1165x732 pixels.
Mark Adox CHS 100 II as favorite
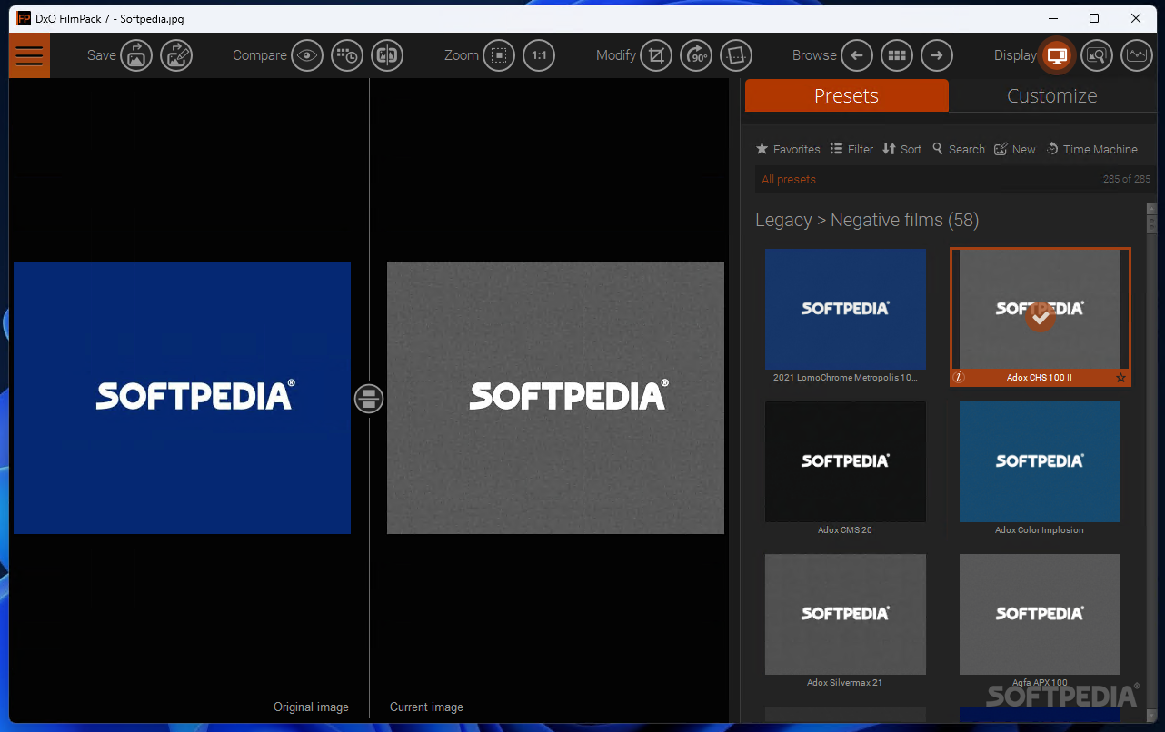[1120, 377]
